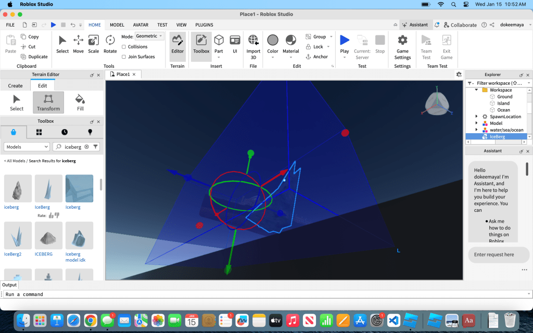The image size is (533, 333).
Task: Select the Move tool in ribbon
Action: pos(78,44)
